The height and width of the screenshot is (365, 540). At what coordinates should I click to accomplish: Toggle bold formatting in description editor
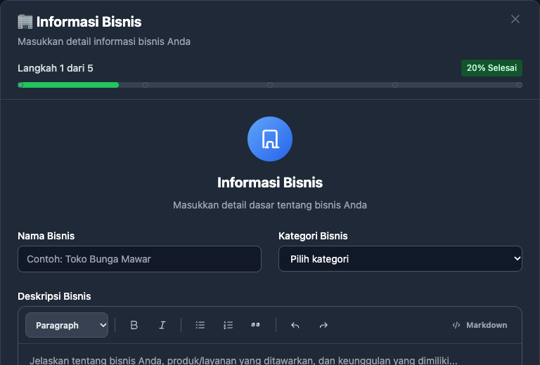(134, 325)
